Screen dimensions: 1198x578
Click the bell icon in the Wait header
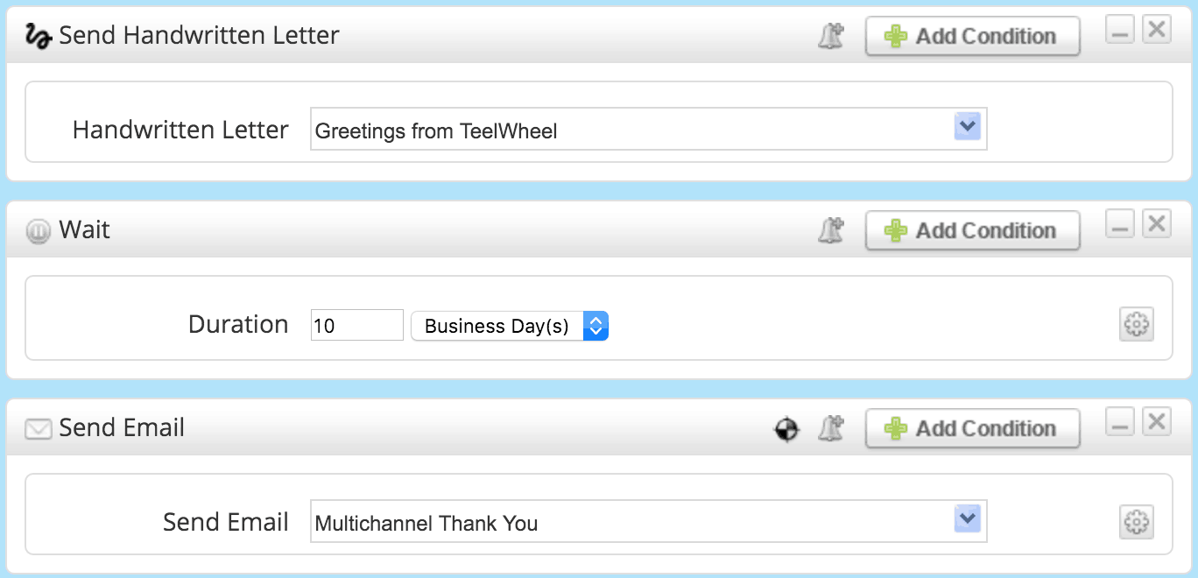830,230
